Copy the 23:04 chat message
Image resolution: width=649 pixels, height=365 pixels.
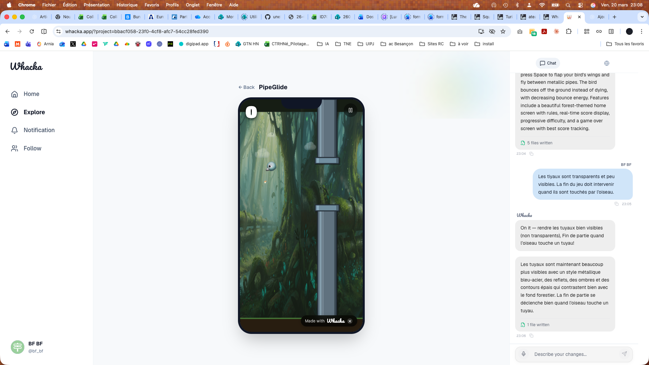(531, 154)
